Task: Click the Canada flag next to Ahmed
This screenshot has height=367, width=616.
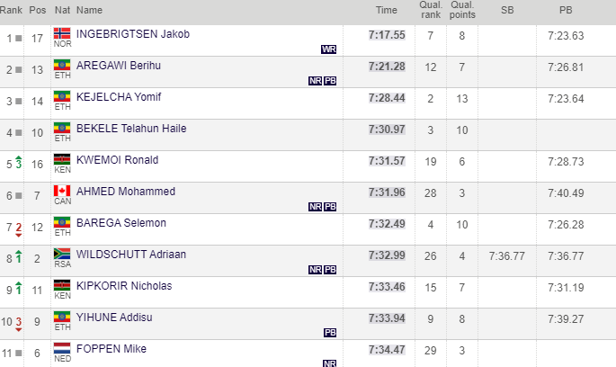Action: click(x=62, y=192)
